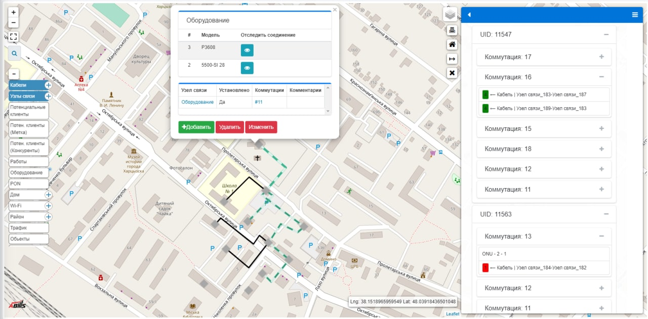Open the map layers selector
The image size is (648, 319).
[x=450, y=15]
